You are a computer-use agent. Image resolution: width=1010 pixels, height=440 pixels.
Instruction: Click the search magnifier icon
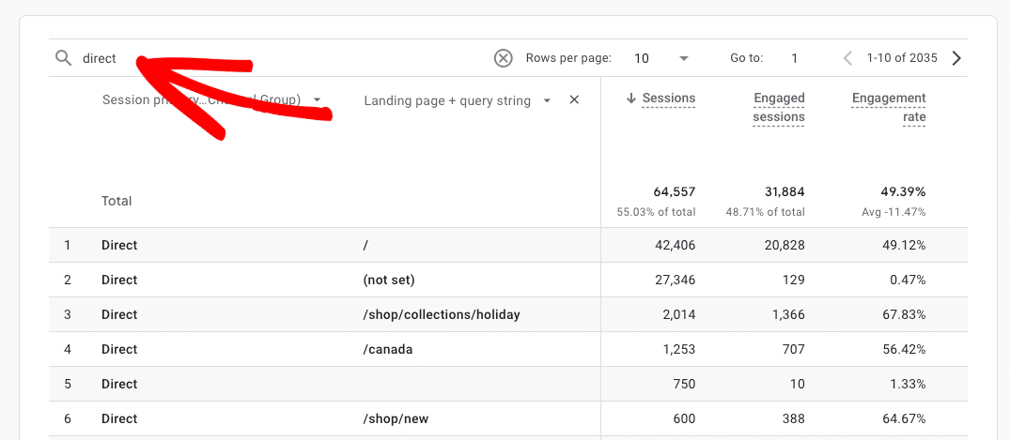coord(63,58)
